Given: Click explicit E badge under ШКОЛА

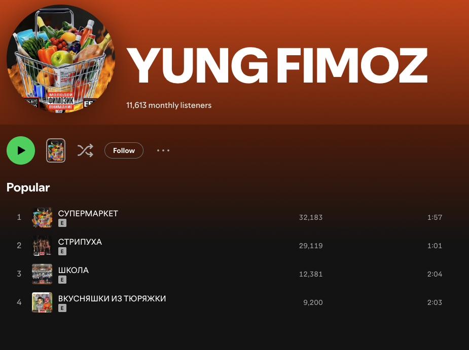Looking at the screenshot, I should (62, 280).
